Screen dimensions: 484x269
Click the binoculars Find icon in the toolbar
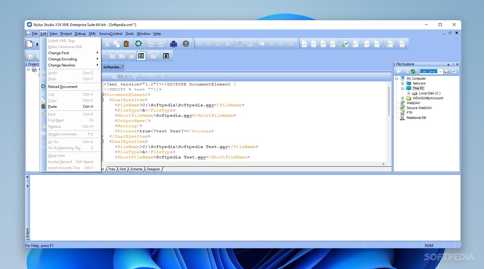pyautogui.click(x=240, y=44)
